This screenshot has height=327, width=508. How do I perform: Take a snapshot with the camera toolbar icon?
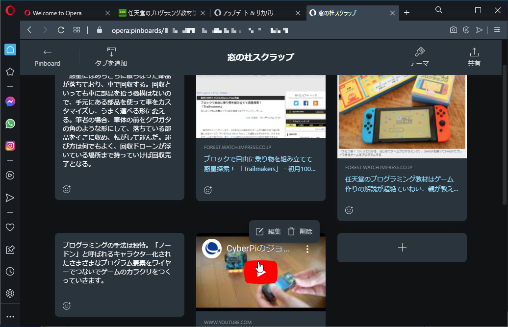click(x=453, y=29)
